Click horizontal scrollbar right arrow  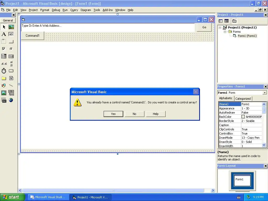click(x=213, y=191)
